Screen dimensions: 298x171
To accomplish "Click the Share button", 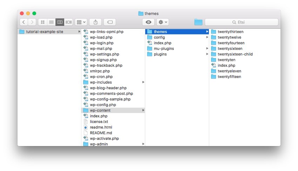I will [95, 22].
